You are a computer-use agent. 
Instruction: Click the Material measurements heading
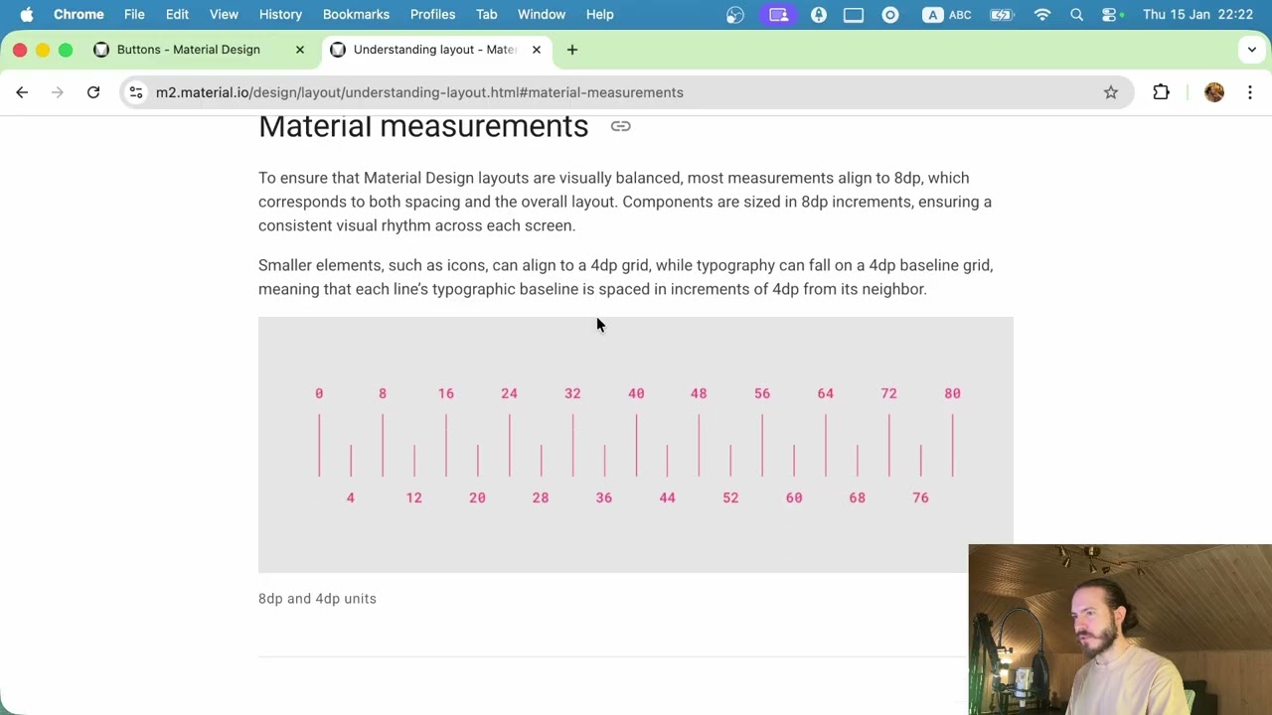pos(423,126)
